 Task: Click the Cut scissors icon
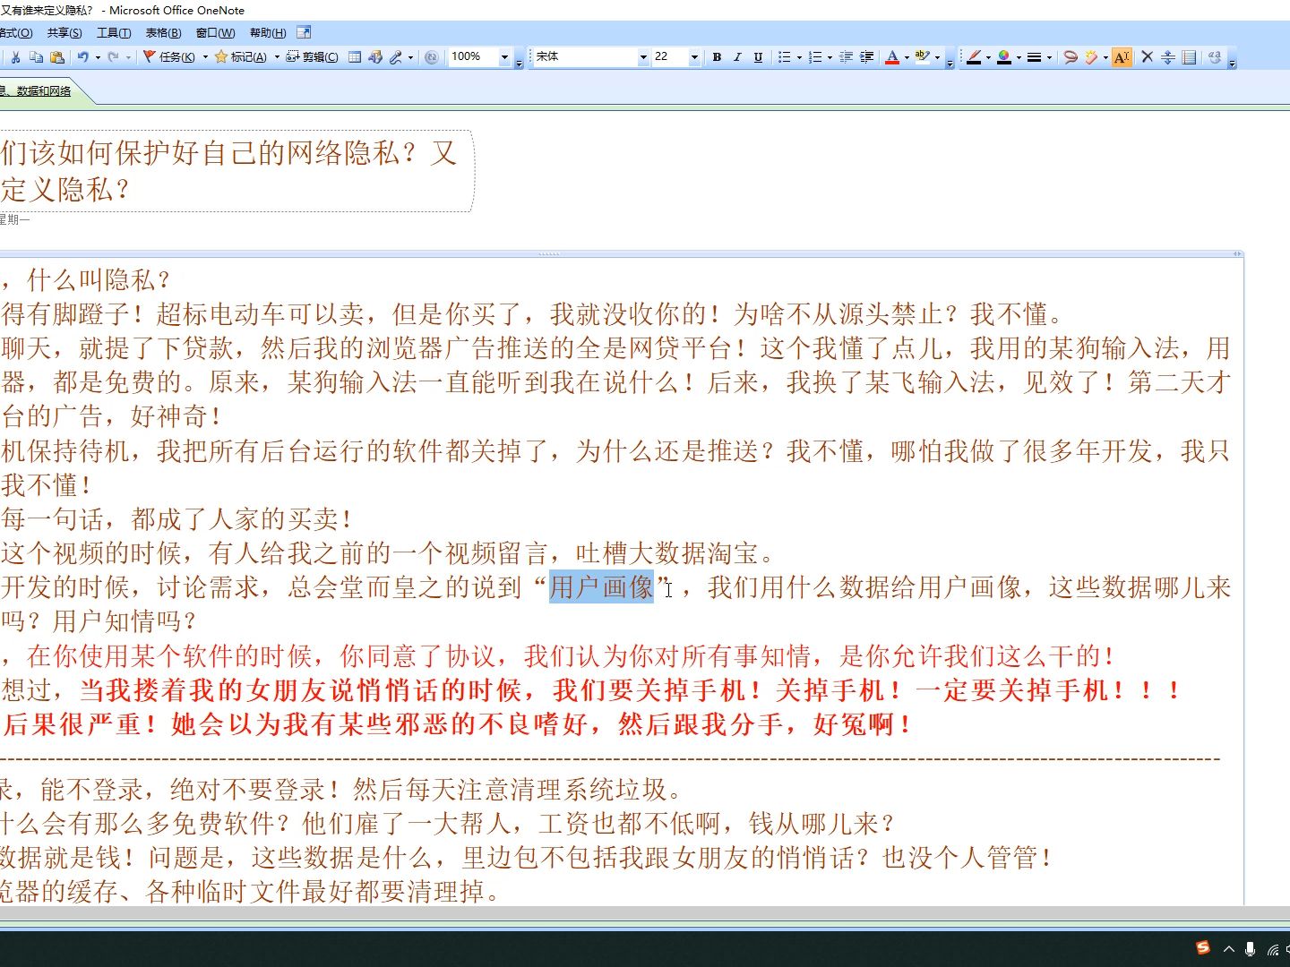pyautogui.click(x=15, y=56)
